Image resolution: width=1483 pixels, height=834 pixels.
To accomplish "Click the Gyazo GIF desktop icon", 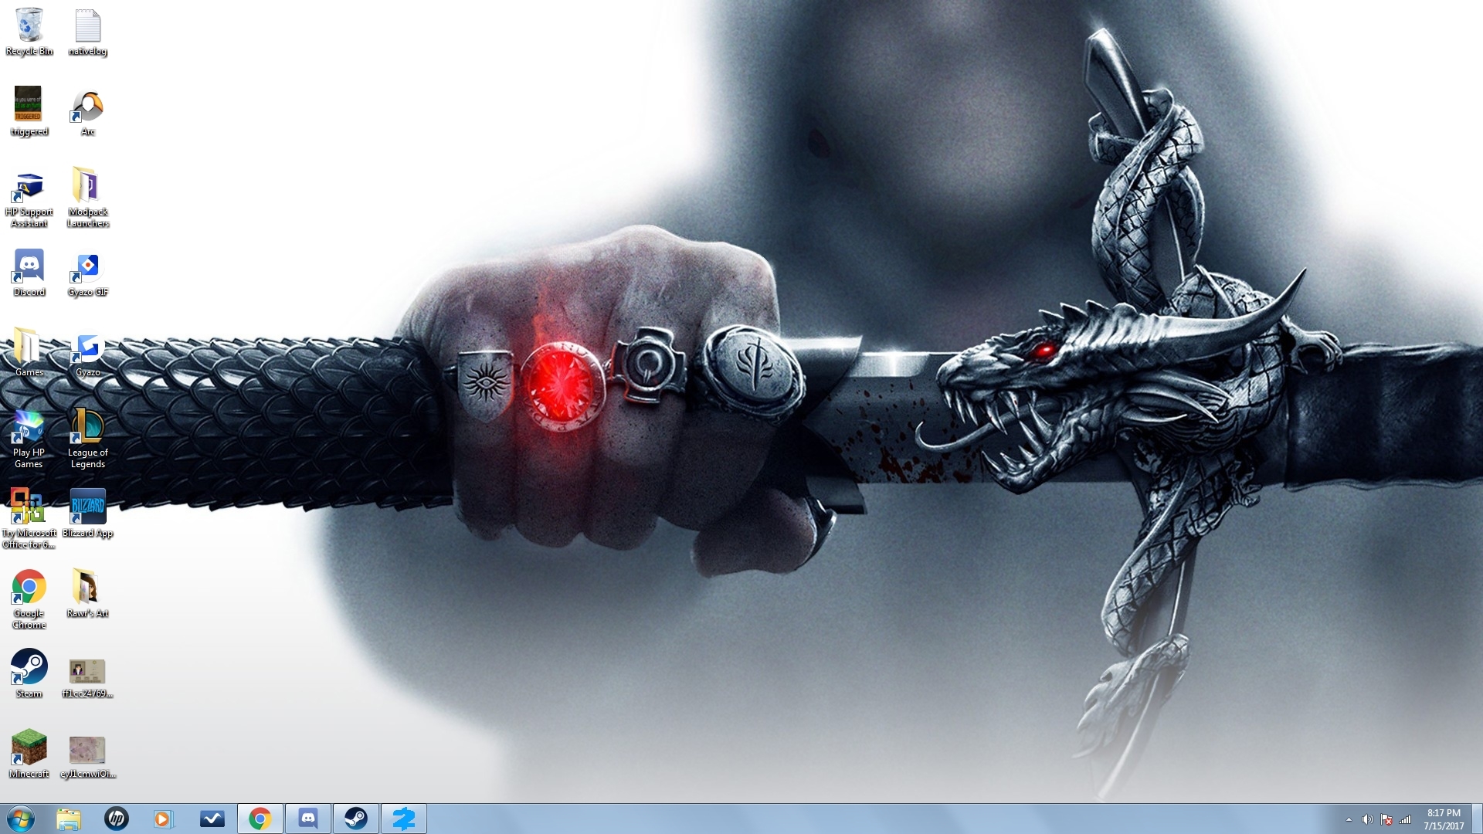I will click(x=87, y=267).
